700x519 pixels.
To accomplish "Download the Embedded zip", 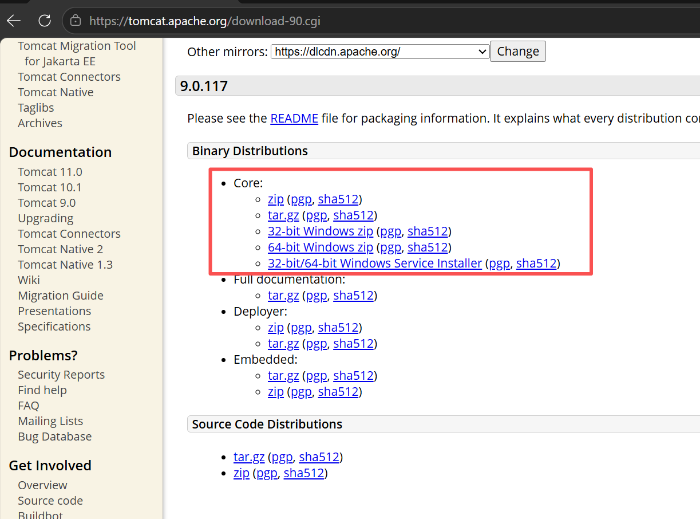I will coord(276,392).
